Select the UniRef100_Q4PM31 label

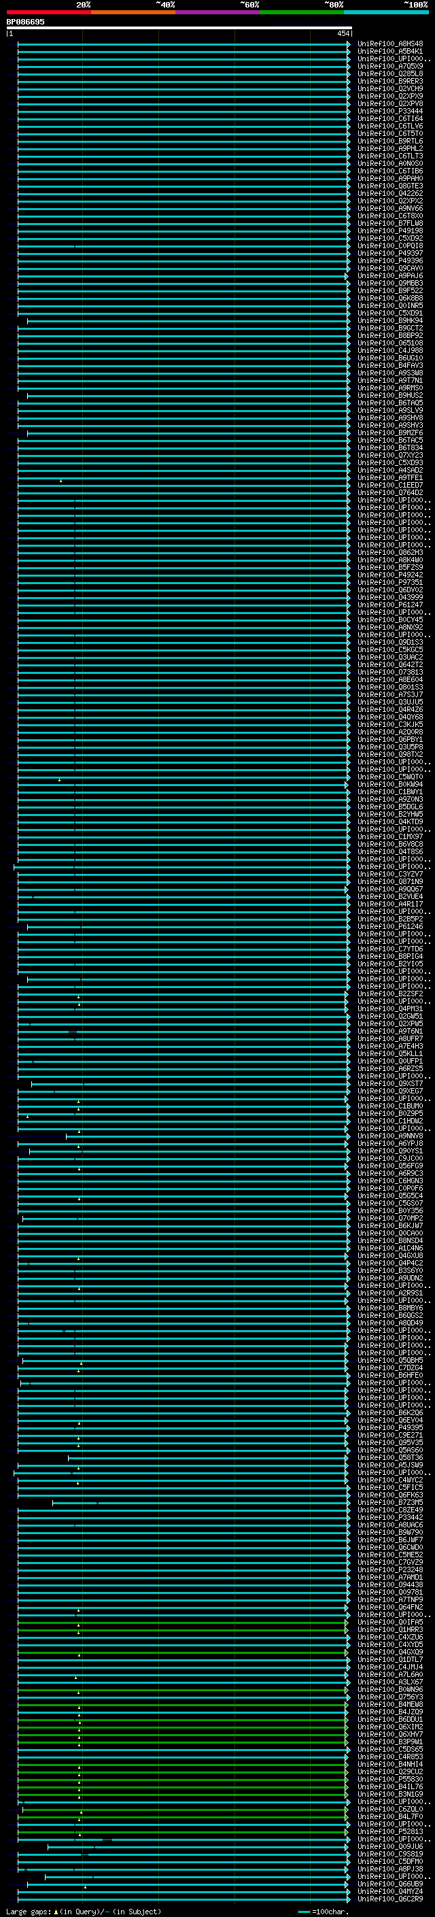click(x=390, y=1009)
